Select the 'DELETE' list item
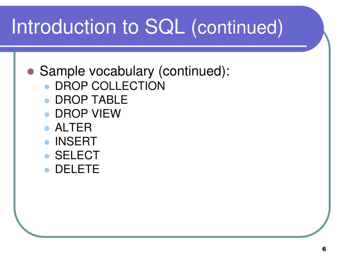Image resolution: width=347 pixels, height=260 pixels. click(x=77, y=169)
